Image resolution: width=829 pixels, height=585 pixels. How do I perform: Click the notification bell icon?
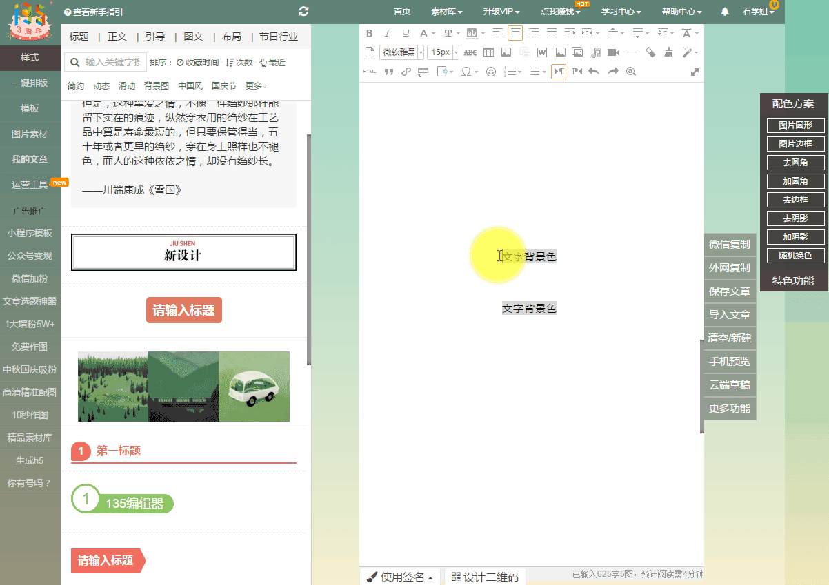tap(725, 12)
